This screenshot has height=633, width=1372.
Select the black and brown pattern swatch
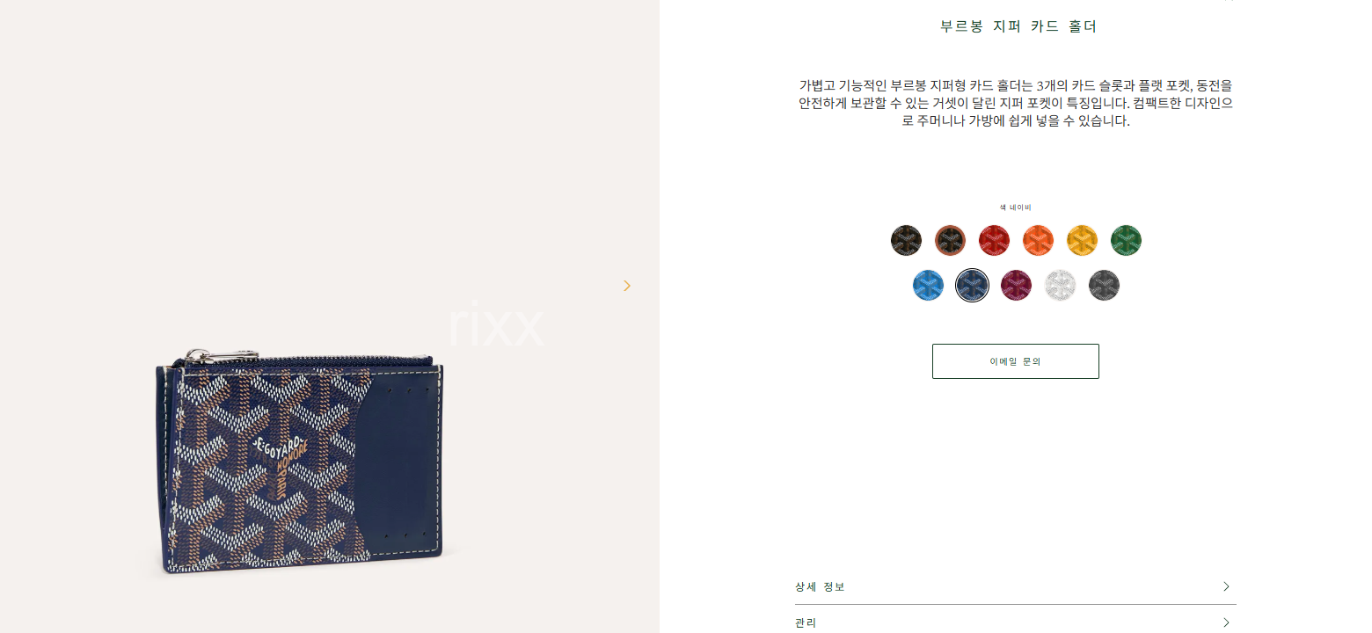(906, 241)
